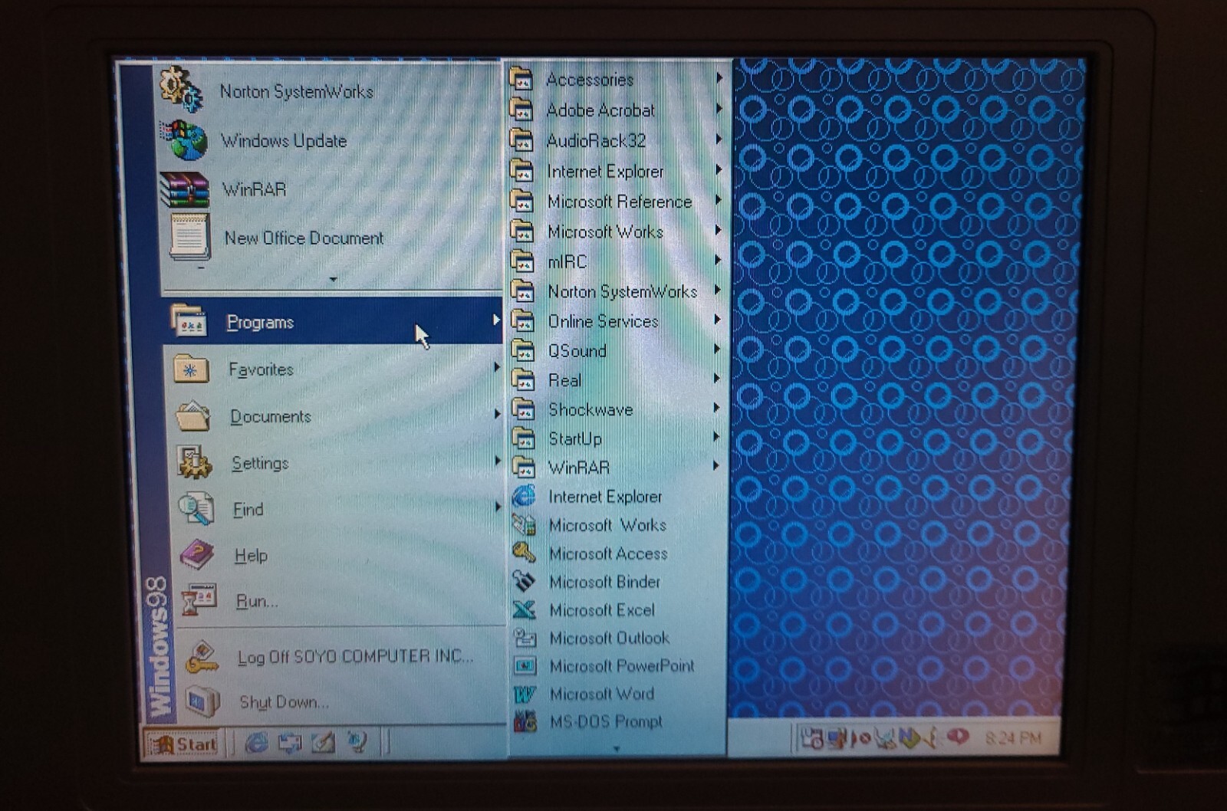Viewport: 1227px width, 811px height.
Task: Open WinRAR program folder in Programs
Action: point(616,467)
